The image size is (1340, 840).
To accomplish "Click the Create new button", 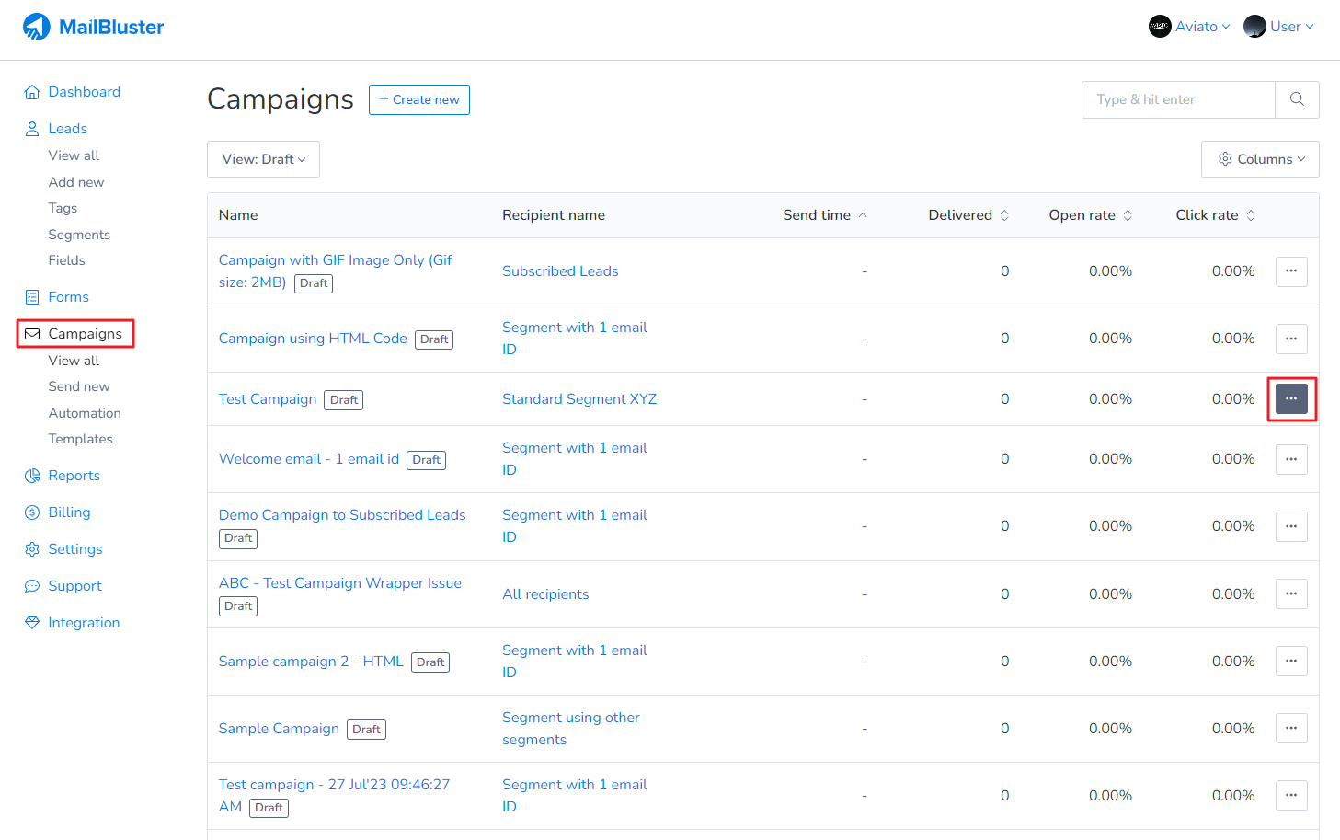I will [x=419, y=99].
